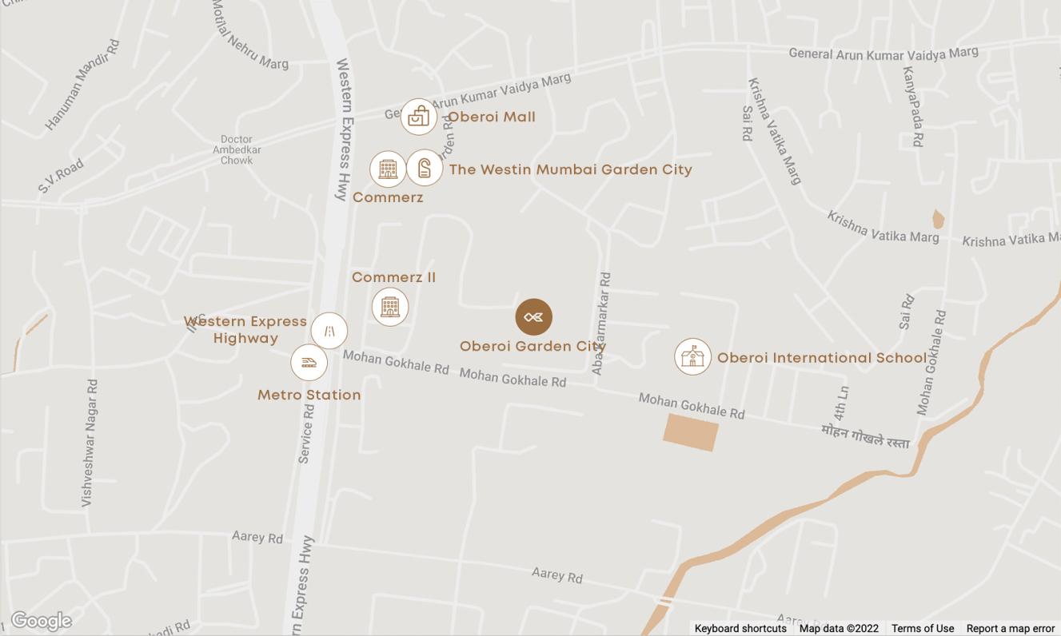Click the Metro Station train icon marker
Image resolution: width=1061 pixels, height=636 pixels.
[x=309, y=363]
